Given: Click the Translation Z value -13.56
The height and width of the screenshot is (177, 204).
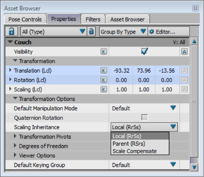Looking at the screenshot, I should [167, 71].
